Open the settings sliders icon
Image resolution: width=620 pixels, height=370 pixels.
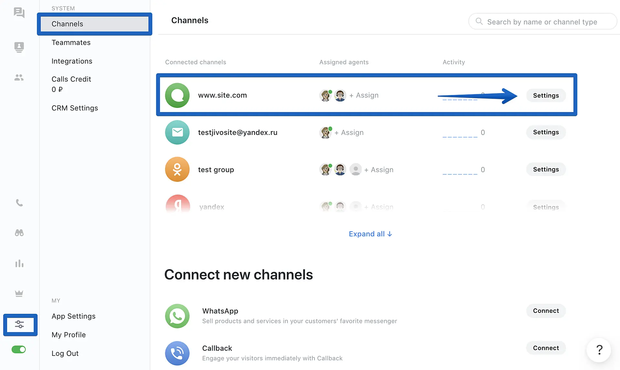[x=20, y=324]
